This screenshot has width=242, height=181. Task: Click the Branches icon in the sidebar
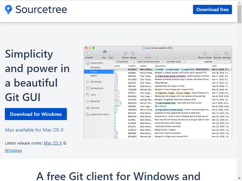click(88, 82)
